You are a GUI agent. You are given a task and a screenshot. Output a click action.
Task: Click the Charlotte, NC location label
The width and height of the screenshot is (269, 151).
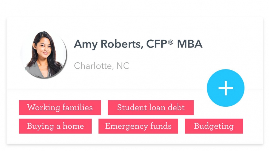point(102,66)
